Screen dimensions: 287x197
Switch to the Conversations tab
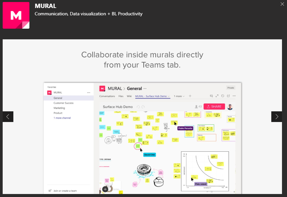tap(107, 96)
